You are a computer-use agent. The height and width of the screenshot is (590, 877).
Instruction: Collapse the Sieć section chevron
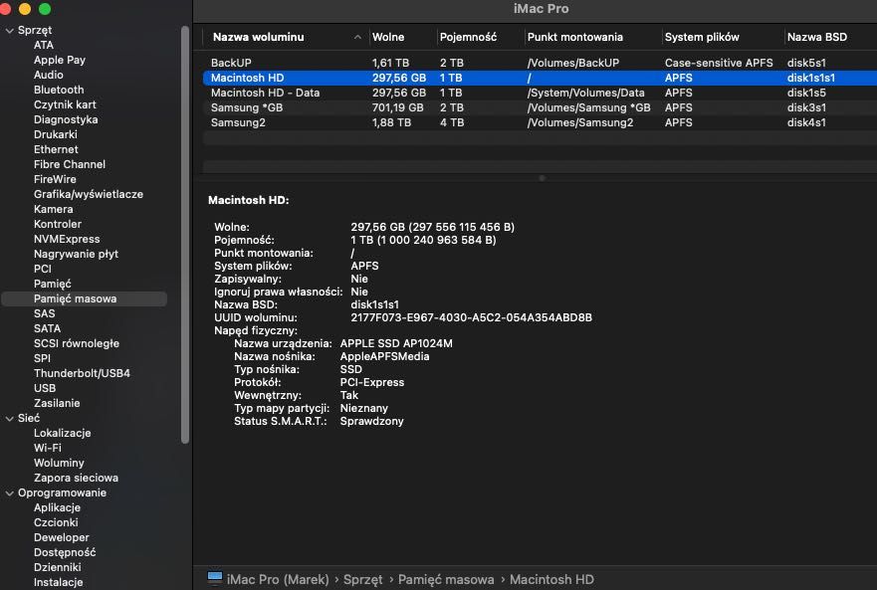[x=10, y=418]
